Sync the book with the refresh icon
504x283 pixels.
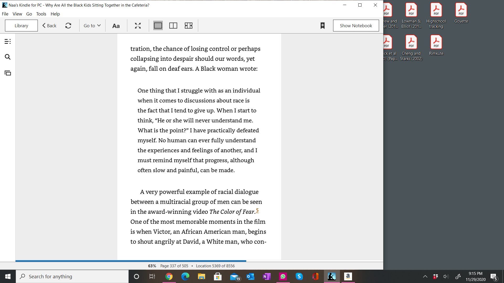point(68,25)
